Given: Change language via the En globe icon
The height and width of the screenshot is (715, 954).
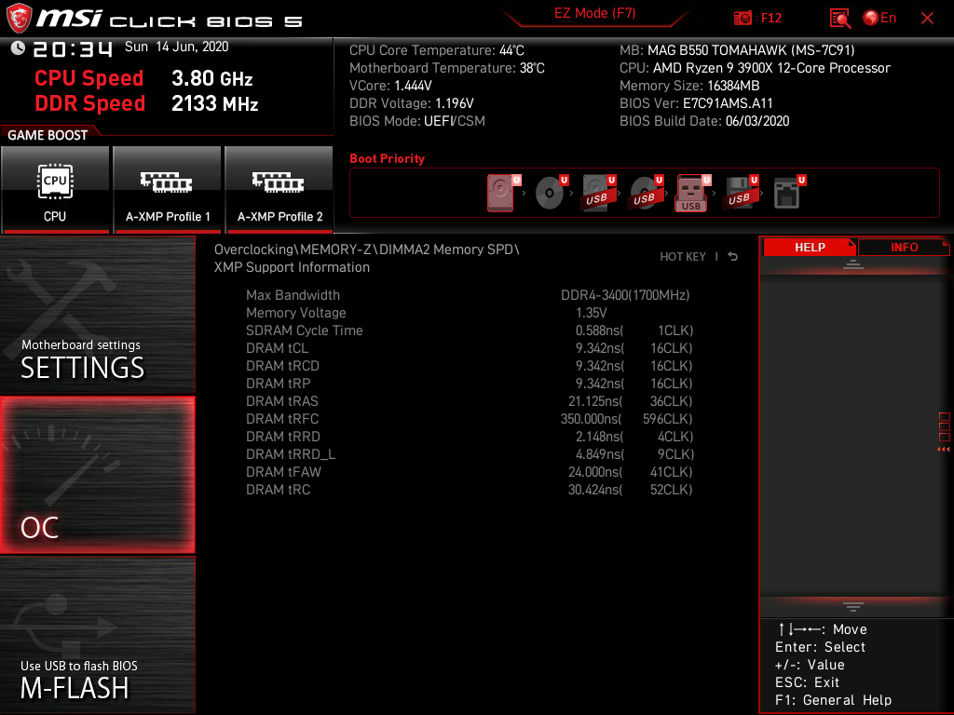Looking at the screenshot, I should coord(879,18).
